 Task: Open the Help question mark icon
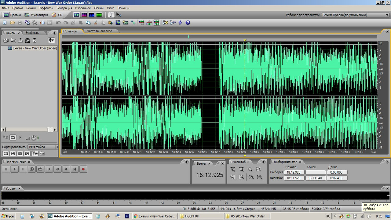188,23
